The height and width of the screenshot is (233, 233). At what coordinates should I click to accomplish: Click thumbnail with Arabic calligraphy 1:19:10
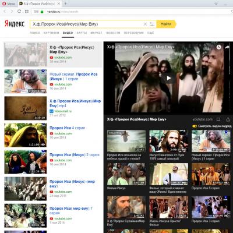click(x=26, y=108)
